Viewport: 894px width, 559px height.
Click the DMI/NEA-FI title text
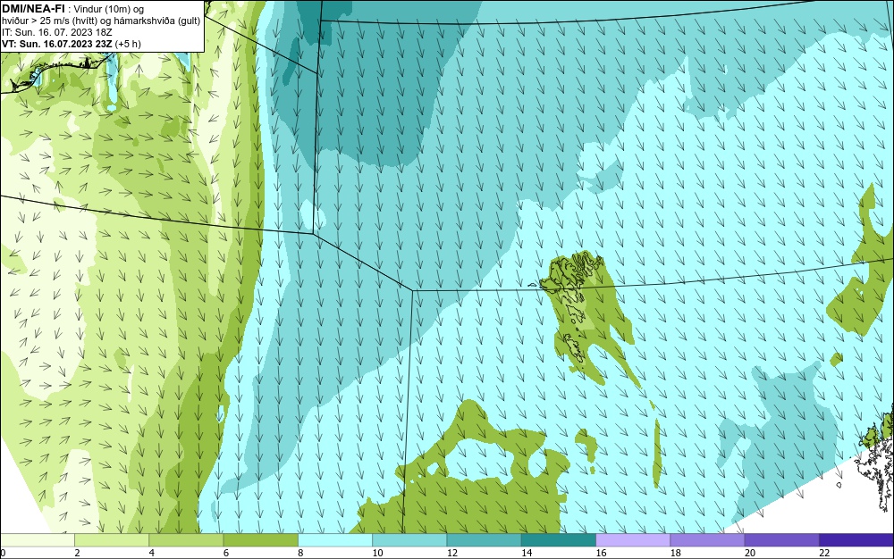tap(33, 9)
